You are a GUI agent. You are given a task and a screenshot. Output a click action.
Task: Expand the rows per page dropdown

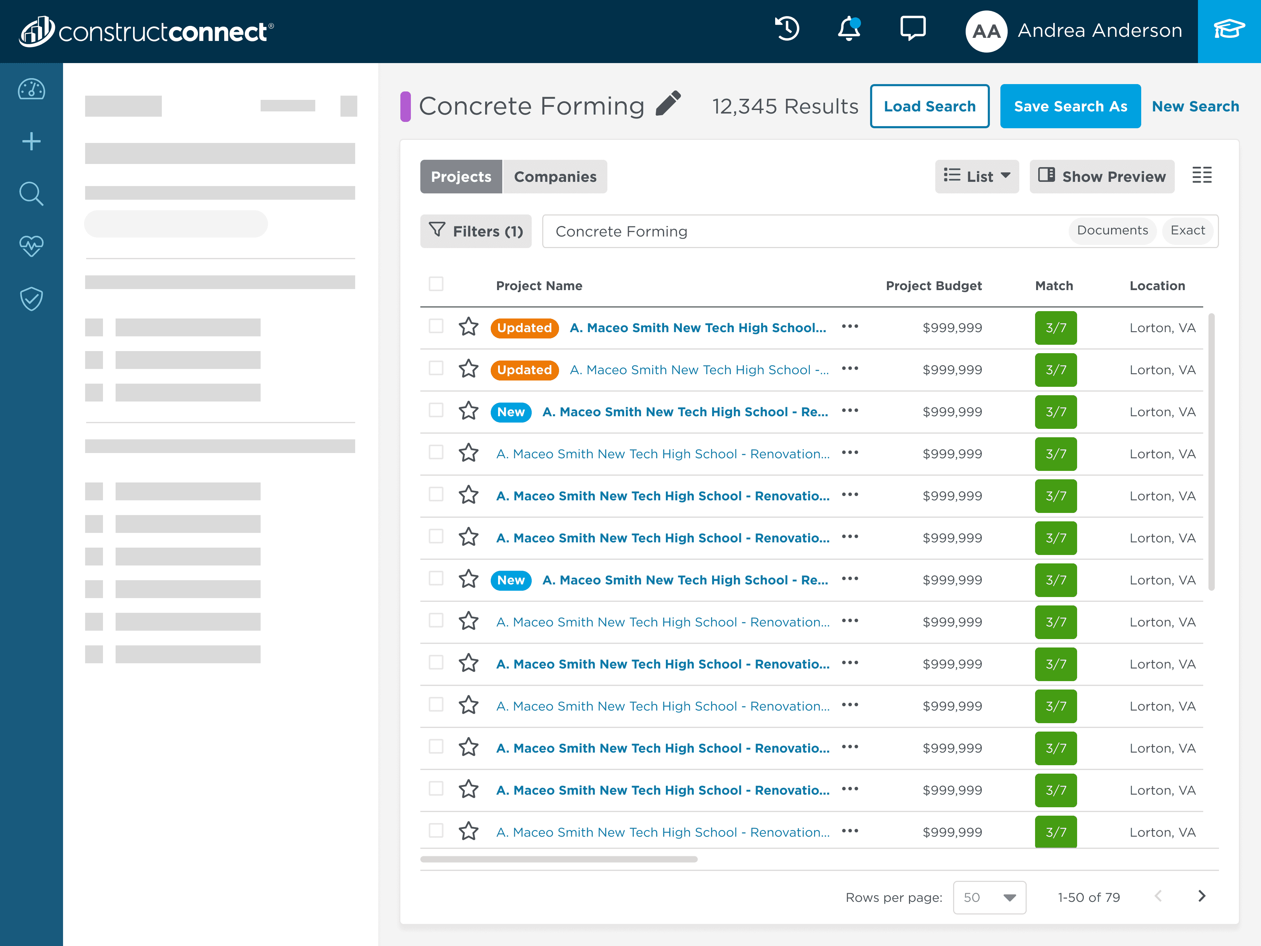point(989,898)
